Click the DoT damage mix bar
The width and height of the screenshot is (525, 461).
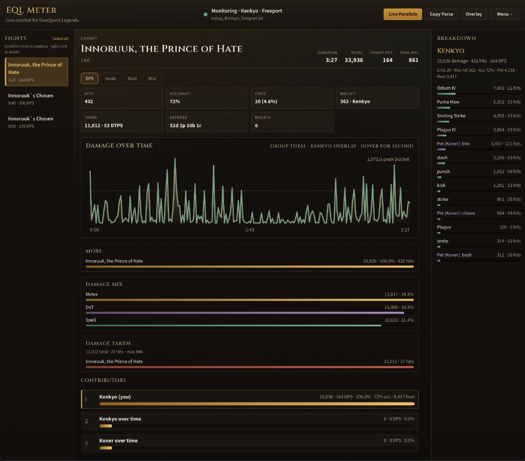(245, 313)
